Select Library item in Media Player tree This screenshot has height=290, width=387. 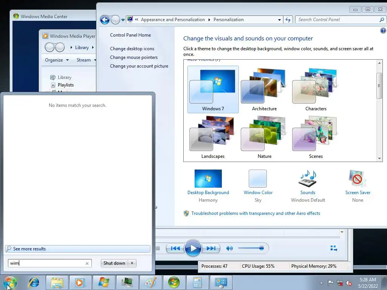click(61, 77)
